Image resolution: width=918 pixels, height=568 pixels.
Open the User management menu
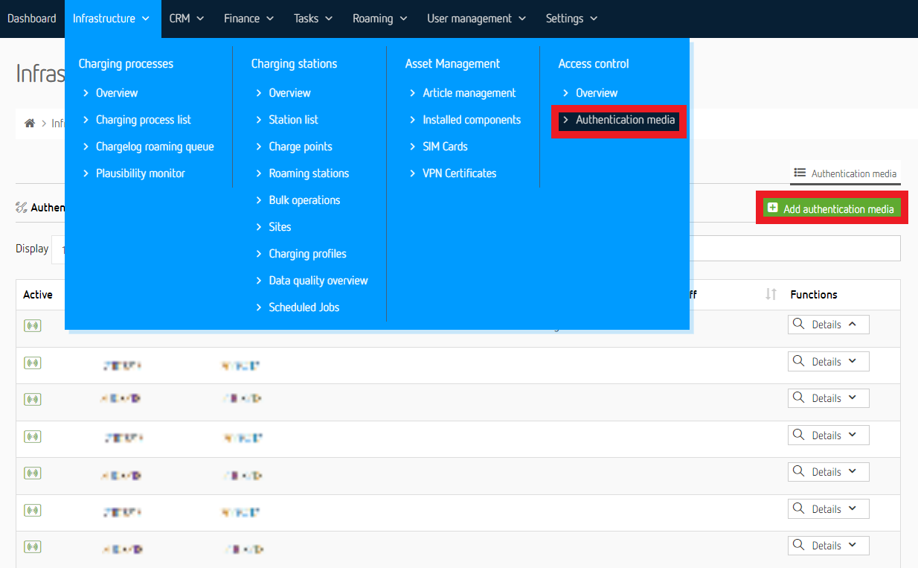coord(477,19)
